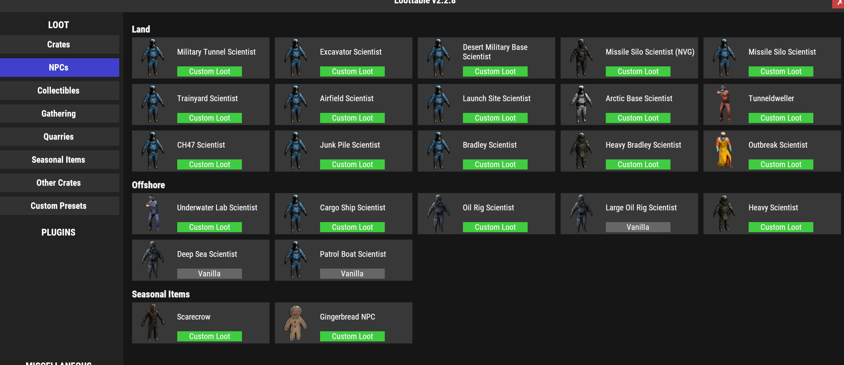Open the Bradley Scientist card

coord(489,145)
